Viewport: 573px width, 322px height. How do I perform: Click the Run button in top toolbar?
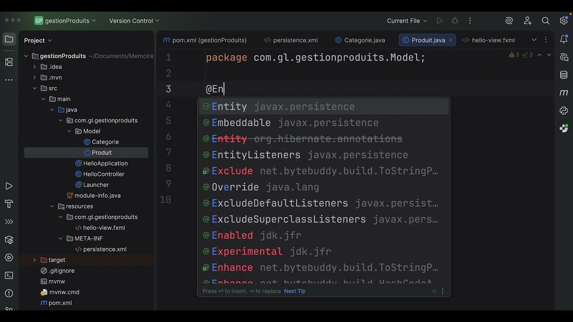(440, 21)
